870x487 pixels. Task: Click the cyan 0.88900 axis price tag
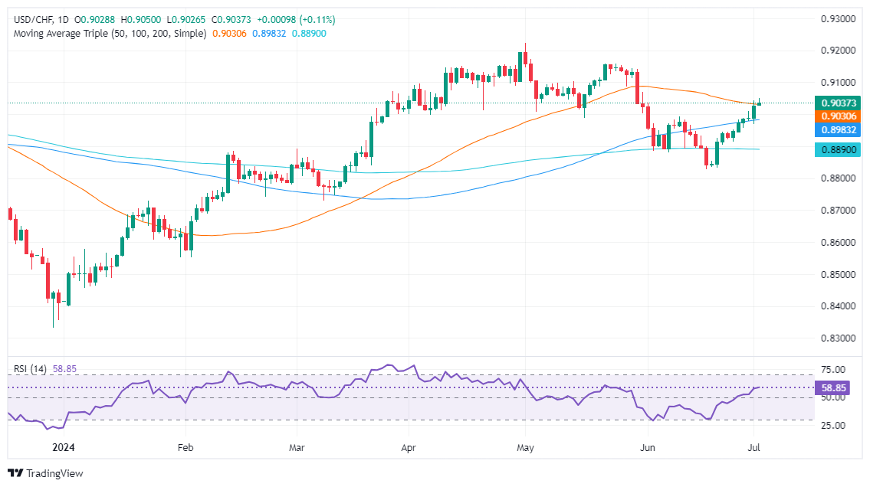click(x=838, y=149)
